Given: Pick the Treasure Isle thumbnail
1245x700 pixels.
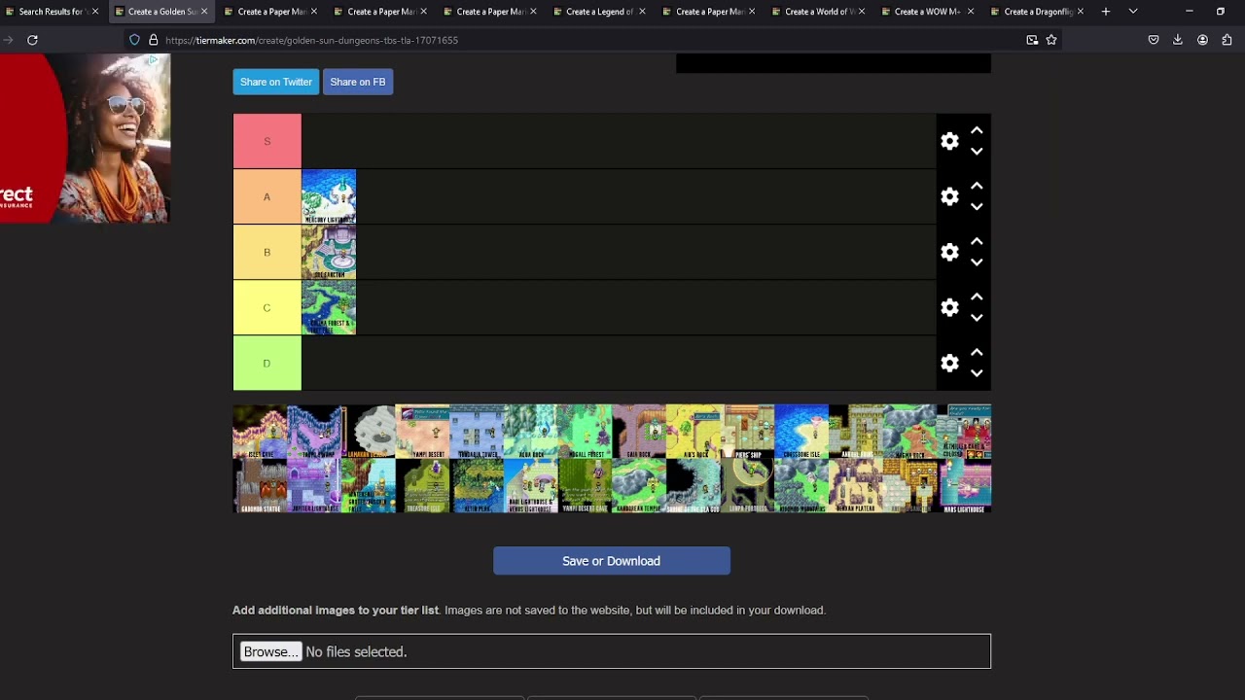Looking at the screenshot, I should tap(423, 486).
